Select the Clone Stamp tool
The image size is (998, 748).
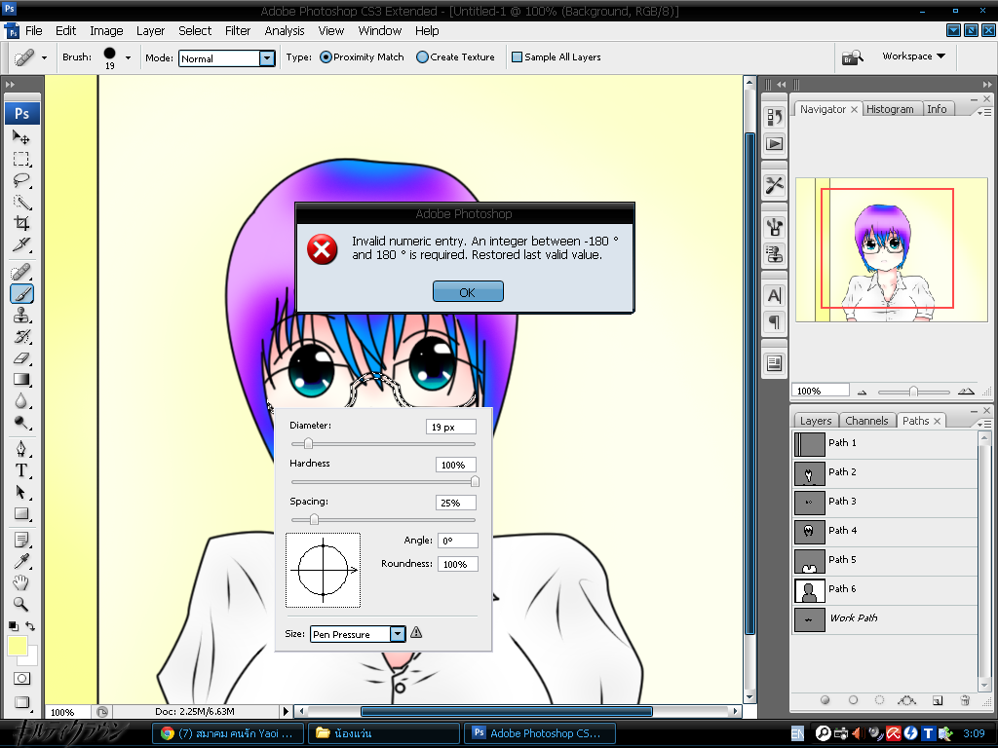[x=21, y=315]
